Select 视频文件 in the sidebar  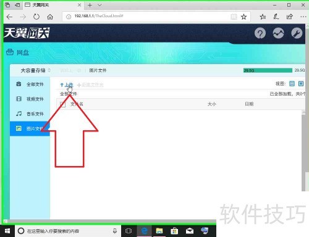(30, 99)
